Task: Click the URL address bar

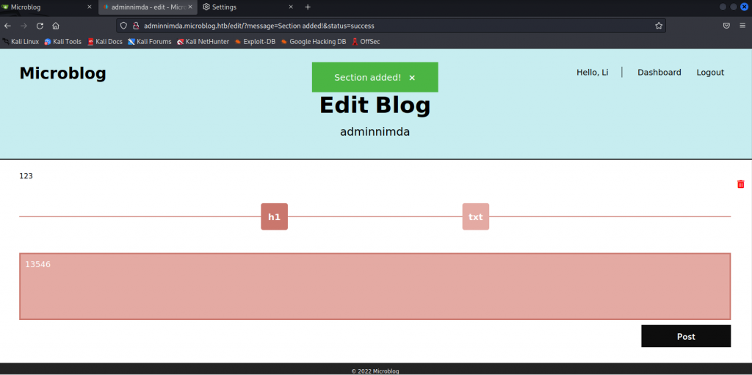Action: [389, 26]
